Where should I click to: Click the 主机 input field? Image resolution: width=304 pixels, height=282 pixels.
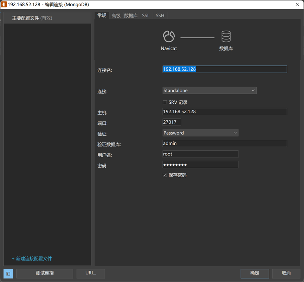pyautogui.click(x=225, y=111)
